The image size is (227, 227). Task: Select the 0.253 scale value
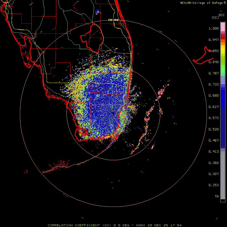tap(214, 185)
